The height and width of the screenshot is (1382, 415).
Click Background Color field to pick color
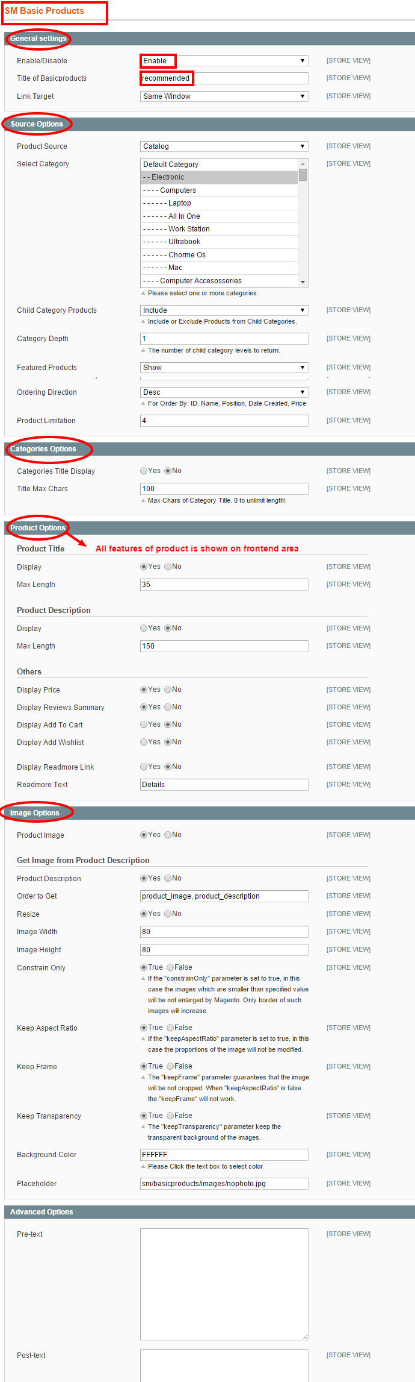[224, 1155]
